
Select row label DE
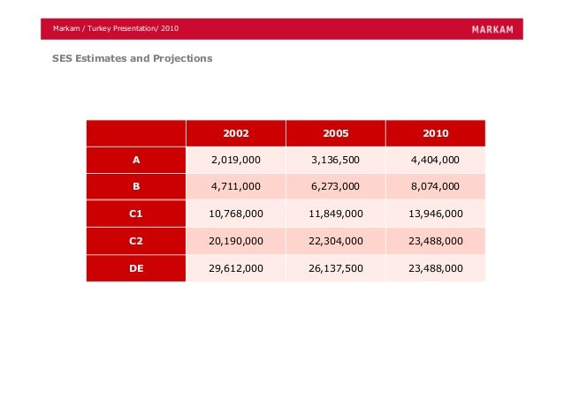136,268
